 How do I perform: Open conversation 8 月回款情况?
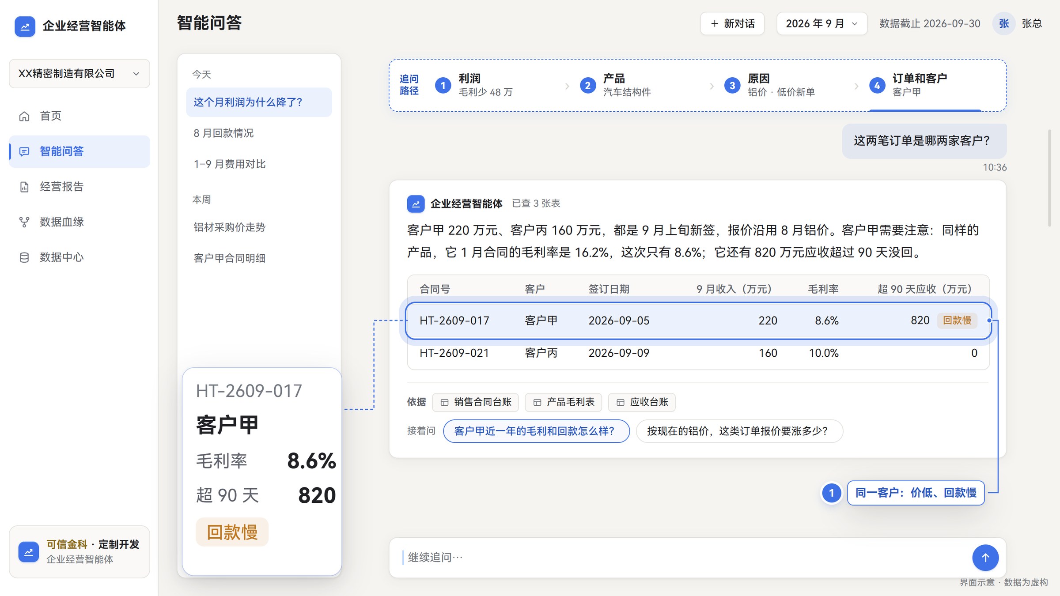coord(259,133)
